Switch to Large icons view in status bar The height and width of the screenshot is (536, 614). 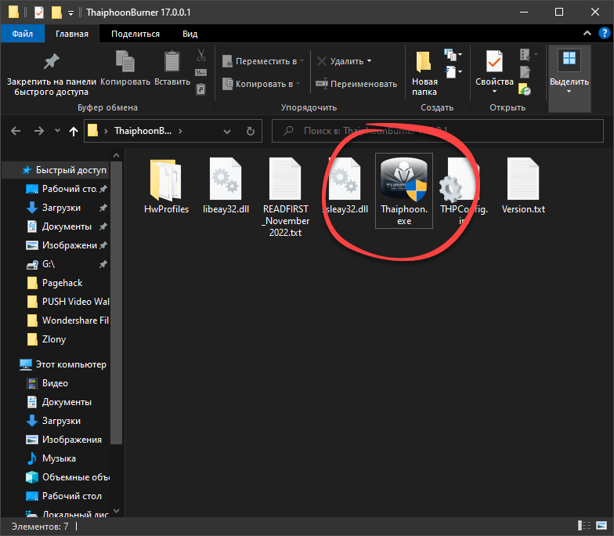click(601, 525)
